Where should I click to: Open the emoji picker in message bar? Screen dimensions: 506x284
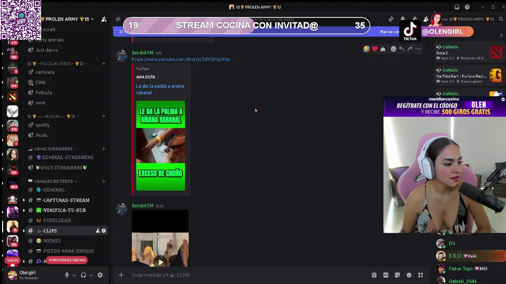click(409, 275)
